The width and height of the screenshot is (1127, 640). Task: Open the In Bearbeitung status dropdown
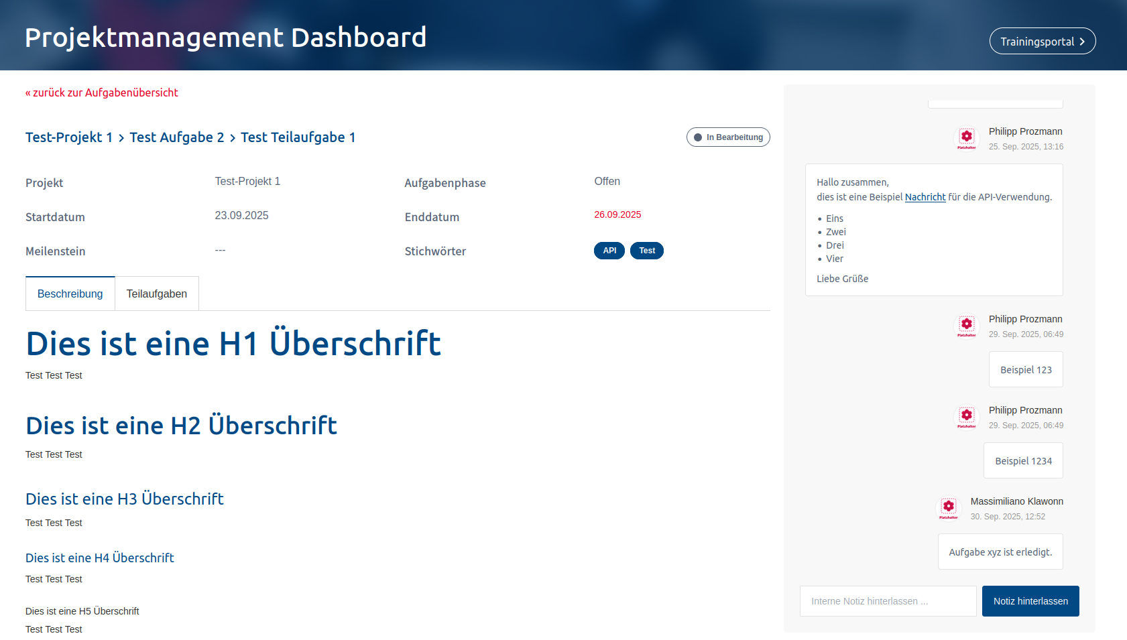(728, 137)
